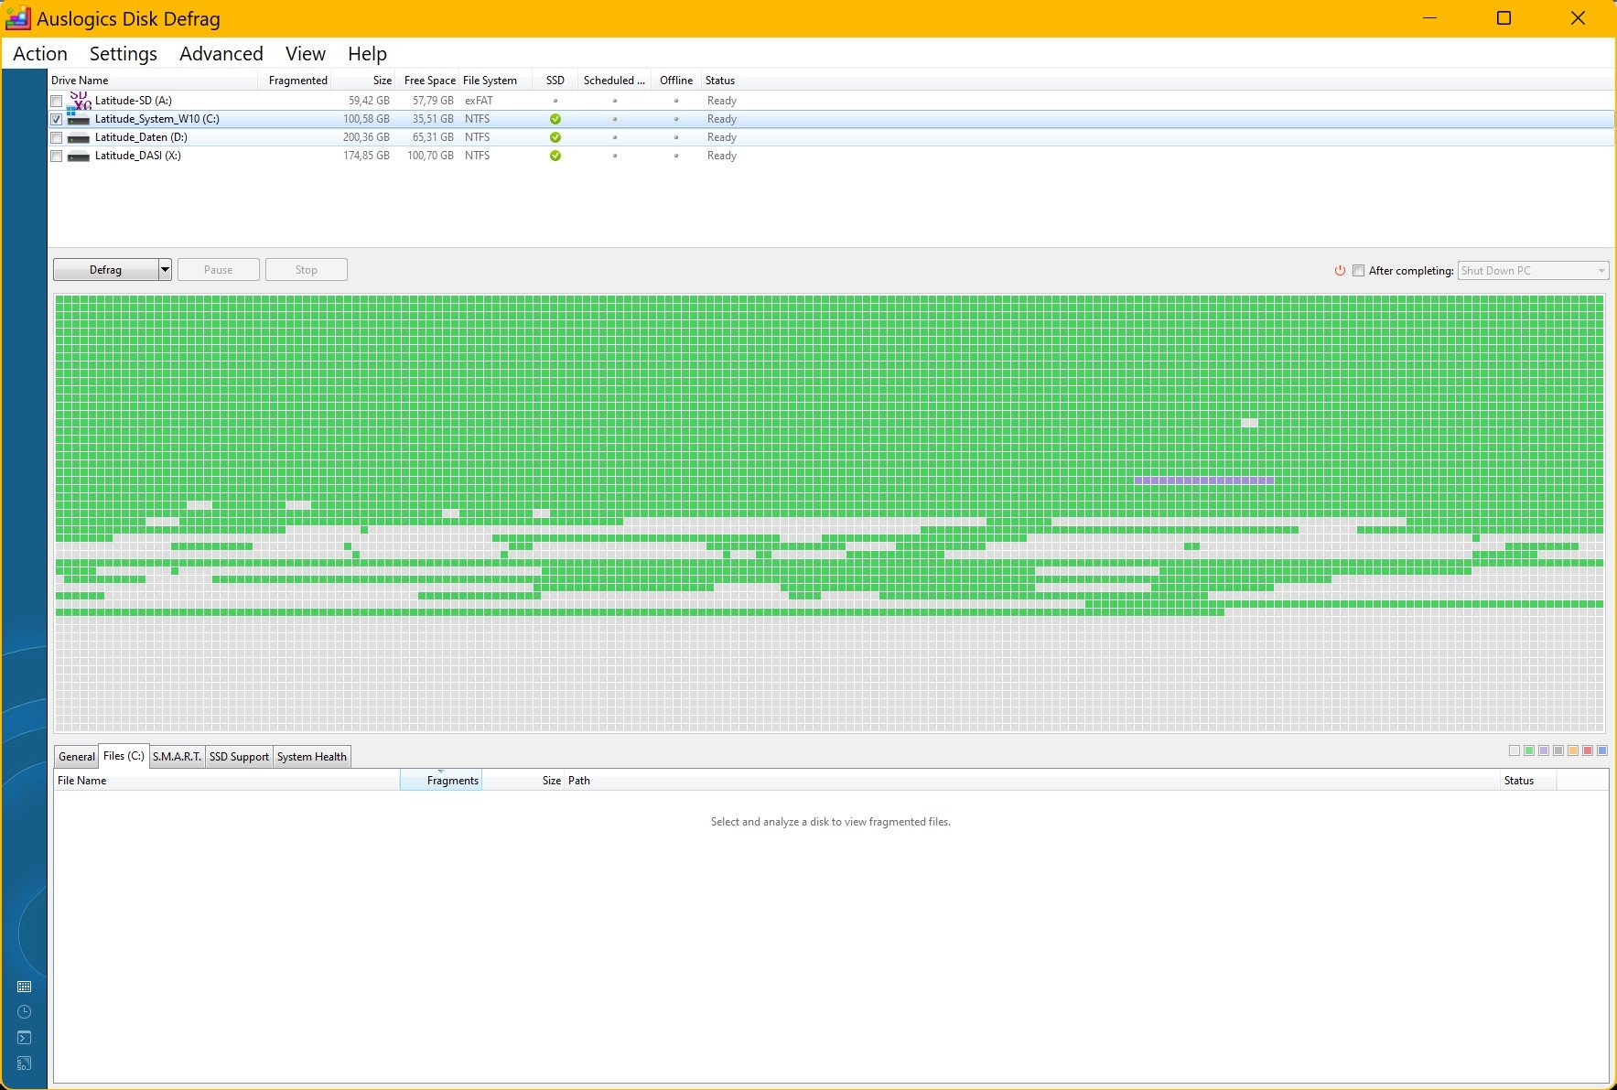Select the Latitude_DASI (X:) drive row name

138,156
